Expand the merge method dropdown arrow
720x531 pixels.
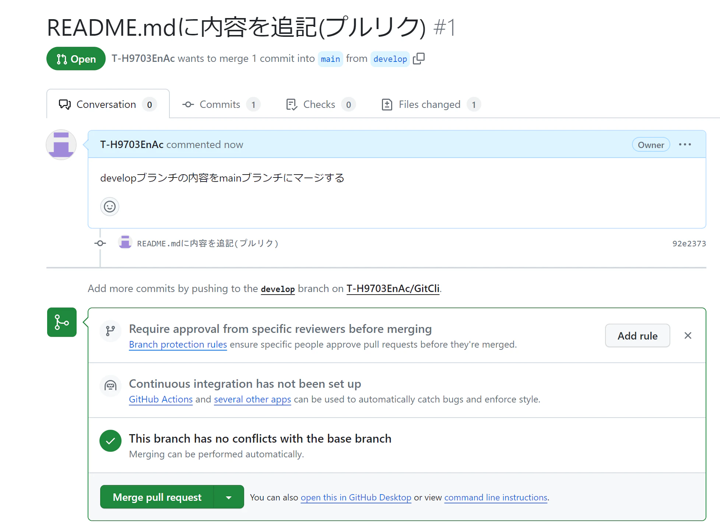[x=229, y=497]
